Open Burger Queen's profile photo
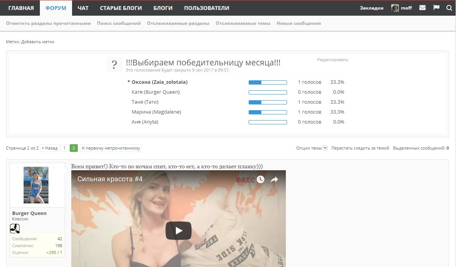456x267 pixels. 36,185
